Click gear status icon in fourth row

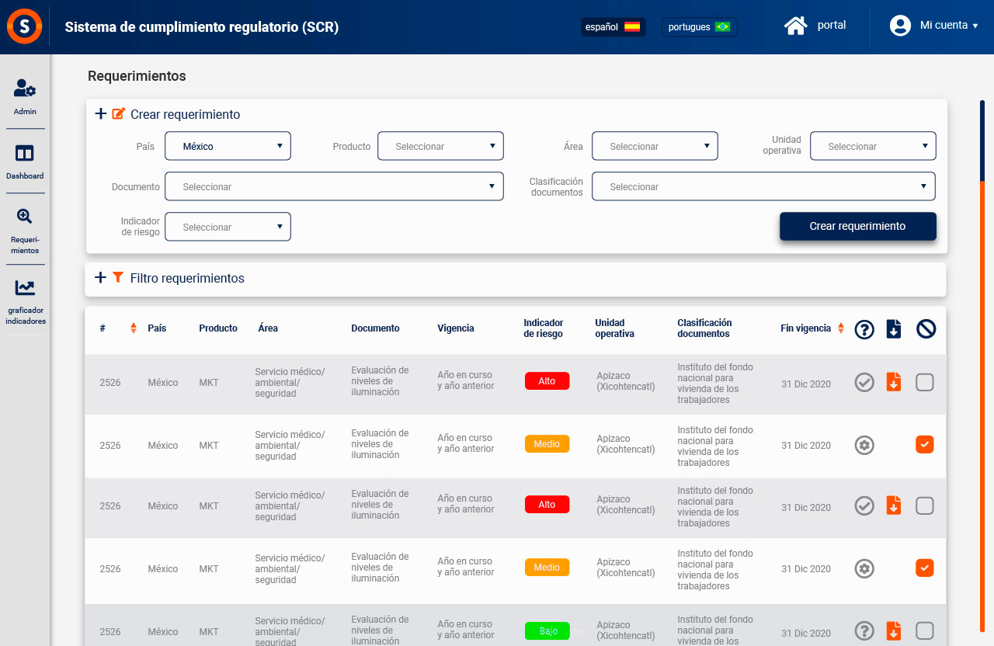(864, 568)
